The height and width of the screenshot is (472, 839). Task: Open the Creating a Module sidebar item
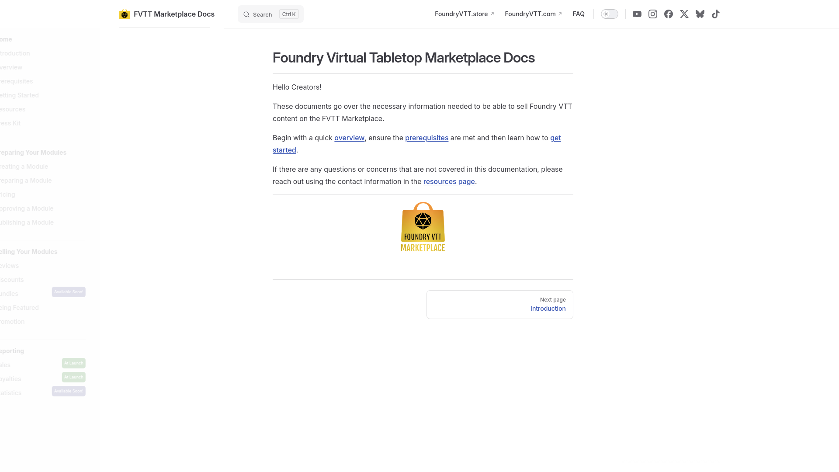click(24, 167)
